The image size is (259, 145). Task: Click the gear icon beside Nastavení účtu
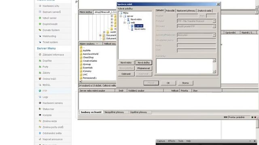(x=40, y=6)
